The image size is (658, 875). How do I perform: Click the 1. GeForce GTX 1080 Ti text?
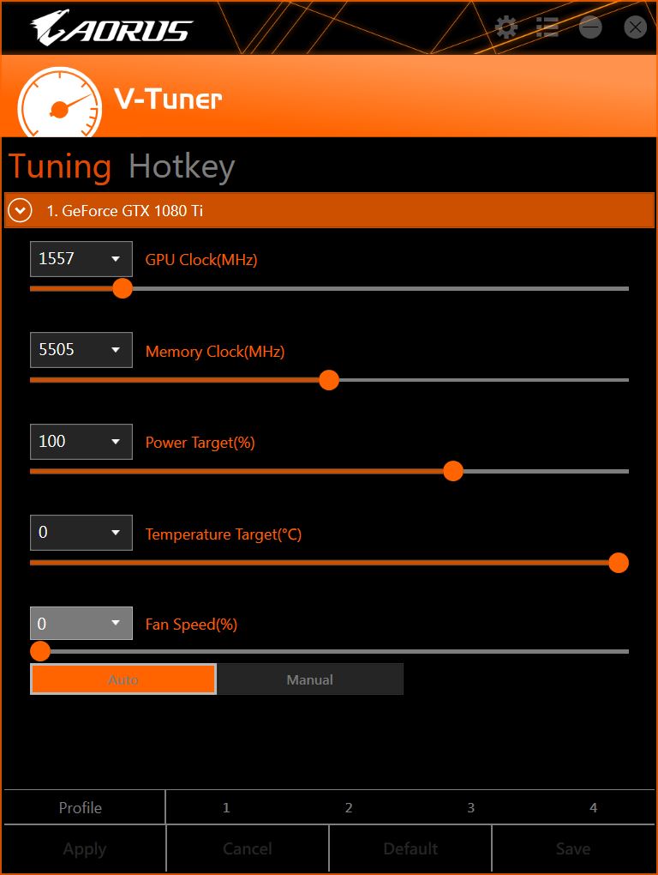(x=125, y=211)
